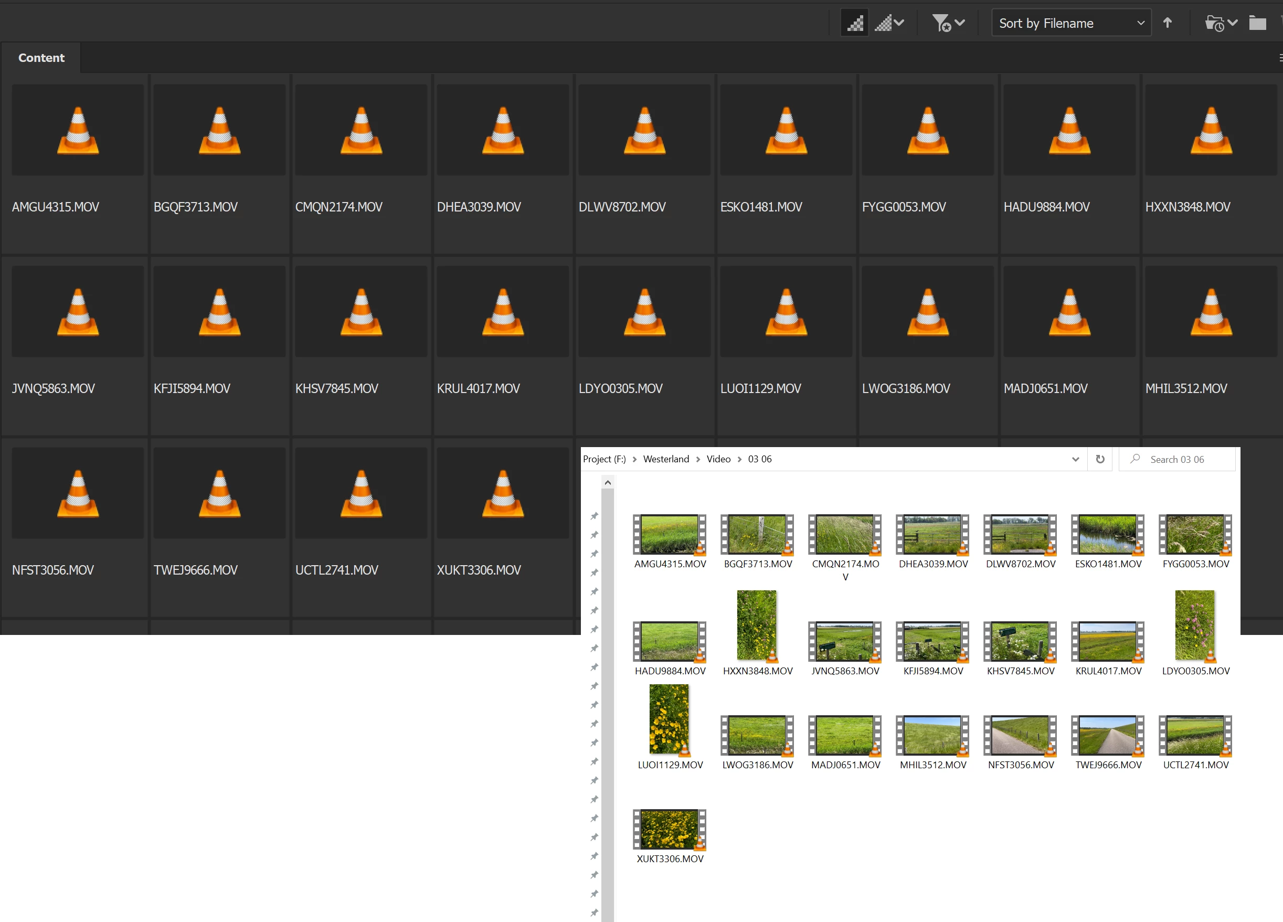Image resolution: width=1283 pixels, height=922 pixels.
Task: Select the HXXN3848.MOV file in Explorer
Action: click(x=757, y=626)
